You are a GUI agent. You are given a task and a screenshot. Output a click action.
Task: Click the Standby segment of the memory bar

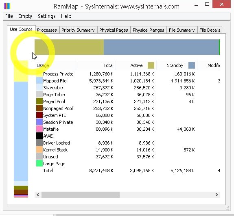pos(161,47)
